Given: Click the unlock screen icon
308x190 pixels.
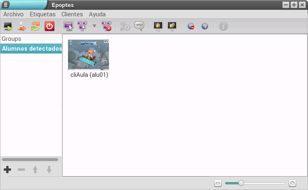Looking at the screenshot, I should click(x=172, y=27).
